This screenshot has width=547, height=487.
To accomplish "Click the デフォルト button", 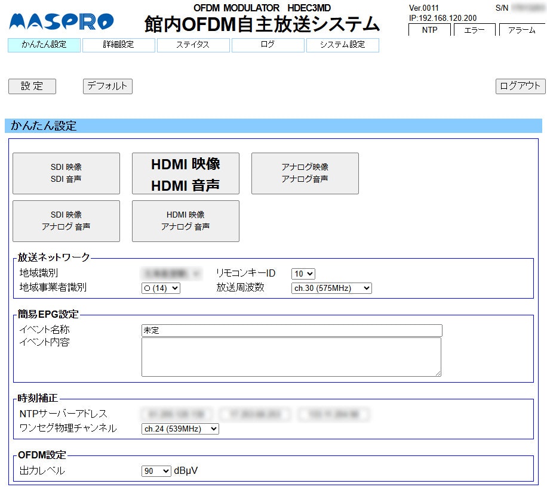I will point(107,86).
